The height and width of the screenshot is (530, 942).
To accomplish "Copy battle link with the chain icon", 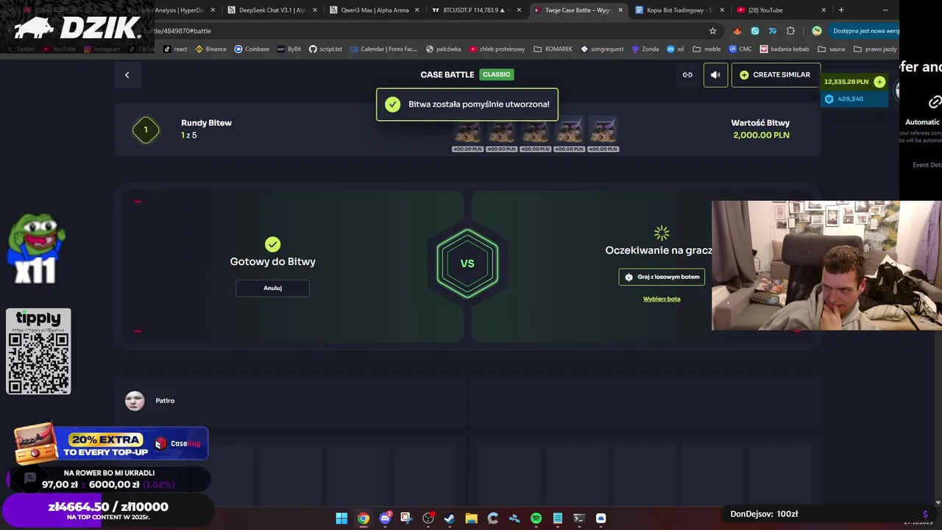I will 687,75.
